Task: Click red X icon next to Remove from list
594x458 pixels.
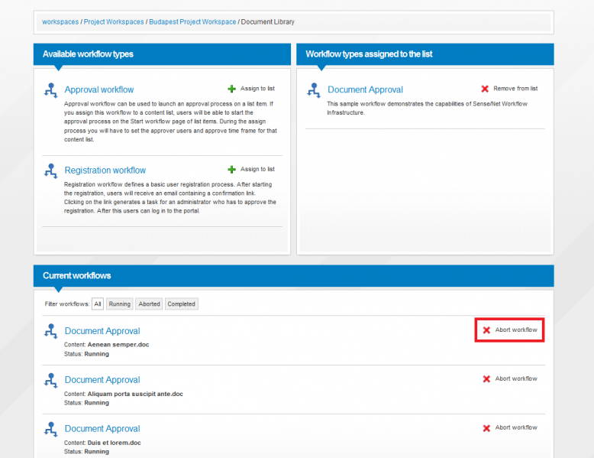Action: click(x=485, y=89)
